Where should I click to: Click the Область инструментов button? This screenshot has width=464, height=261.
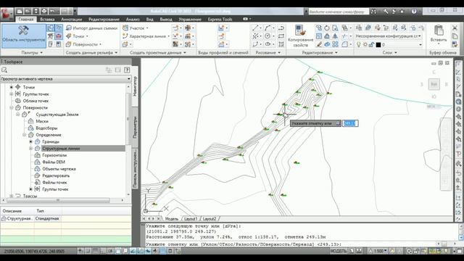[24, 36]
